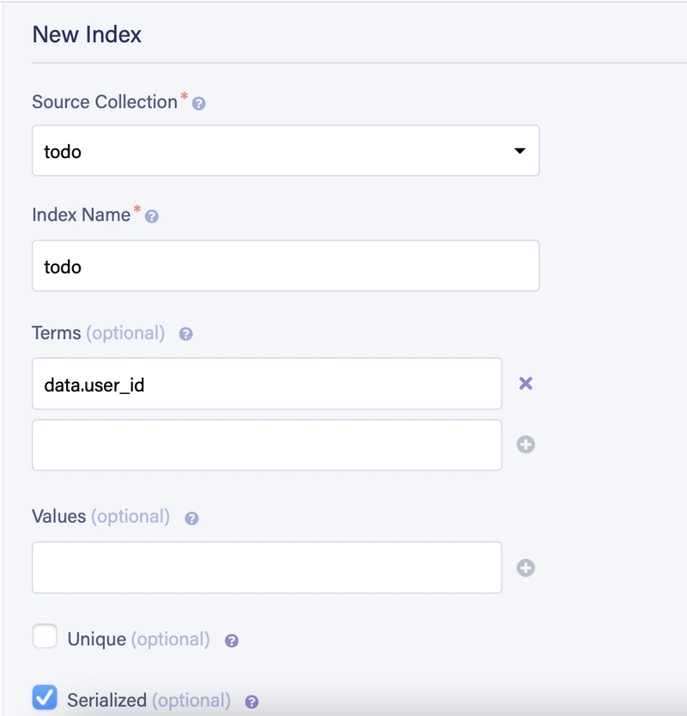
Task: Focus the Index Name input field
Action: pos(285,266)
